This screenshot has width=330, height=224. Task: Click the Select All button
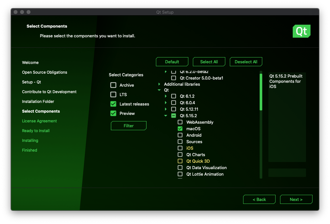tap(209, 62)
